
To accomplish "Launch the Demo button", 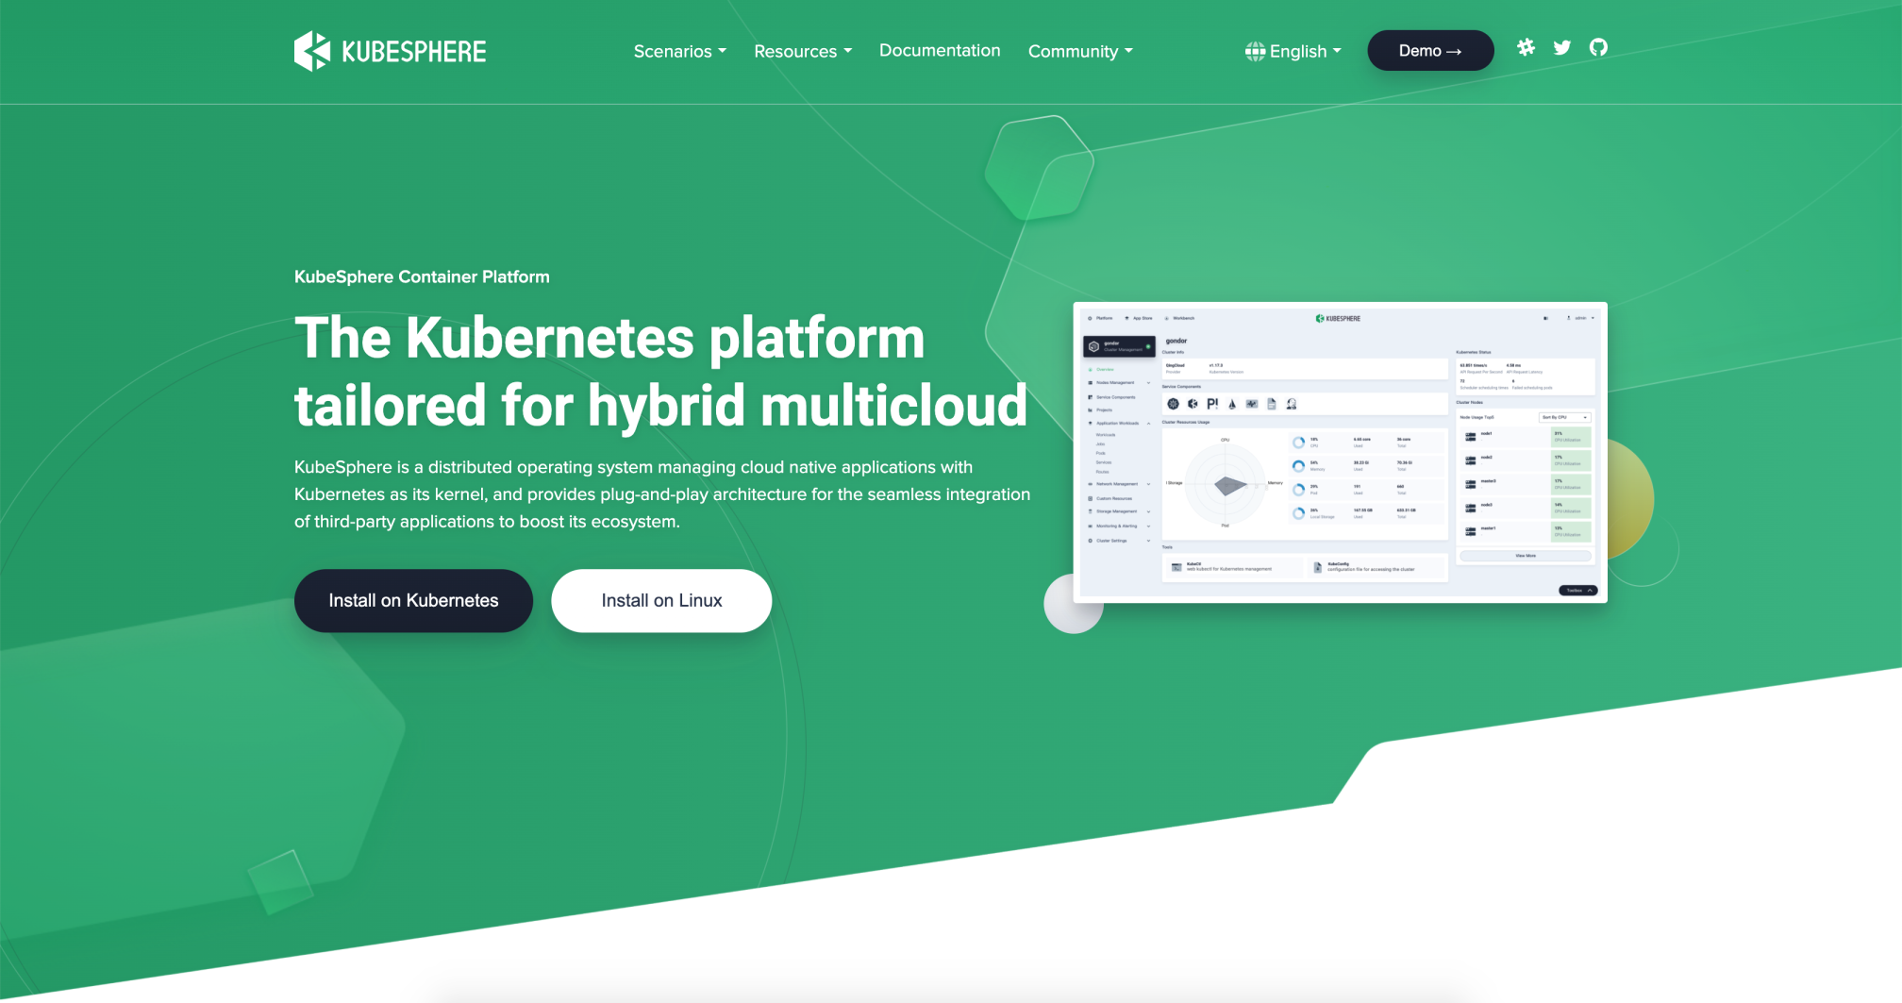I will click(1430, 50).
